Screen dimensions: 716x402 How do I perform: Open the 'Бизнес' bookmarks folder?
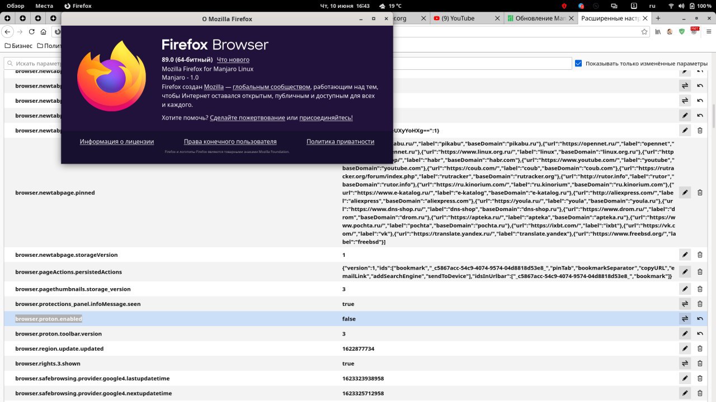(x=18, y=46)
